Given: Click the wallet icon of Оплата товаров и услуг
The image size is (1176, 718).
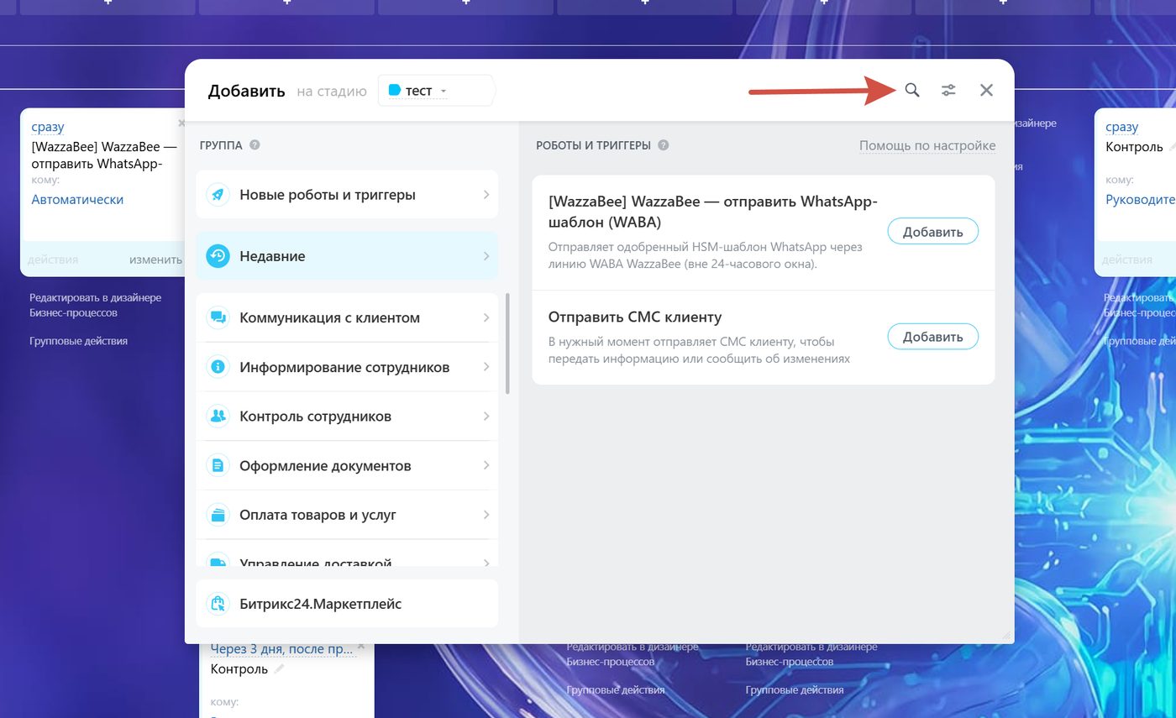Looking at the screenshot, I should point(218,515).
